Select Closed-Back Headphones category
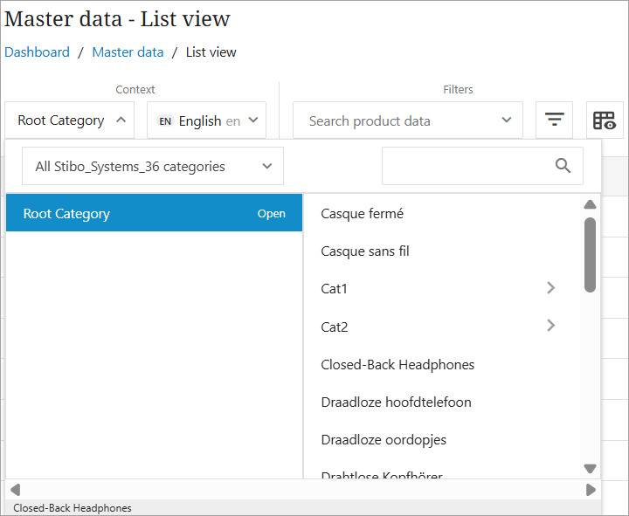The image size is (629, 516). point(397,364)
